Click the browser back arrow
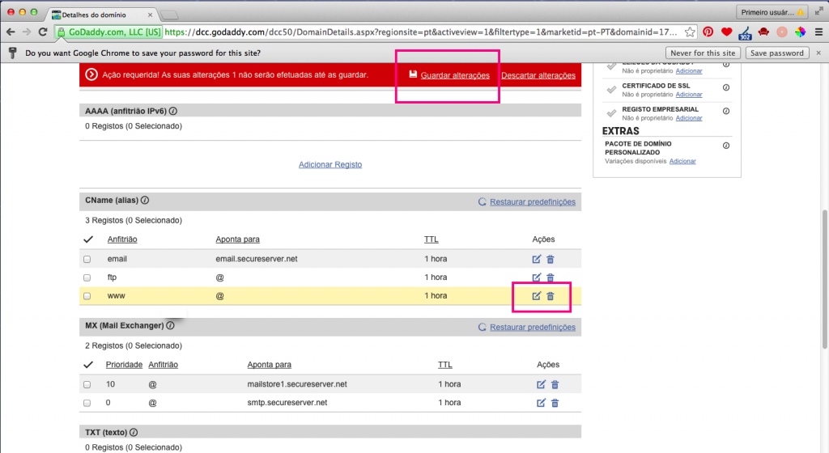 pos(11,32)
